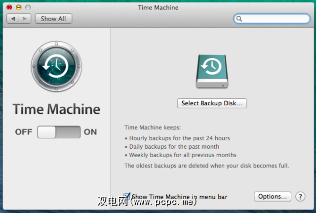Click Show All preferences button
Image resolution: width=316 pixels, height=213 pixels.
[53, 19]
